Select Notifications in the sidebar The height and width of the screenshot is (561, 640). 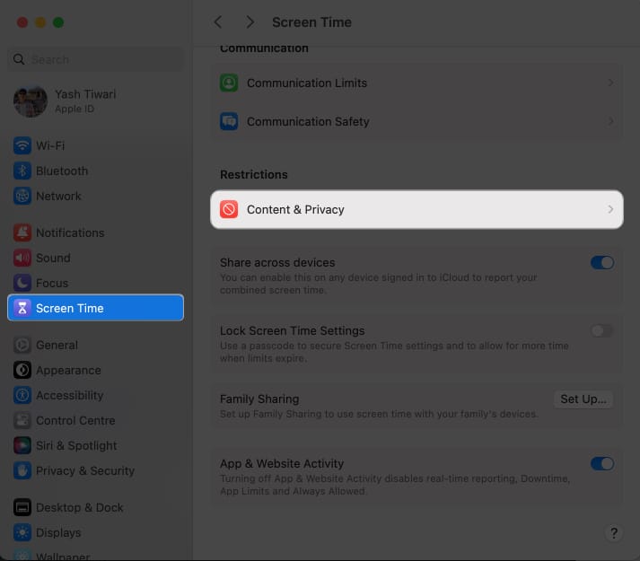point(95,232)
